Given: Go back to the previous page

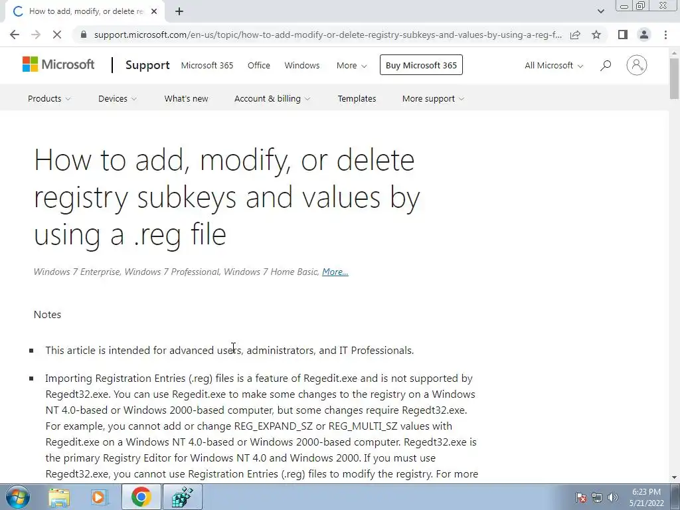Looking at the screenshot, I should pyautogui.click(x=15, y=35).
